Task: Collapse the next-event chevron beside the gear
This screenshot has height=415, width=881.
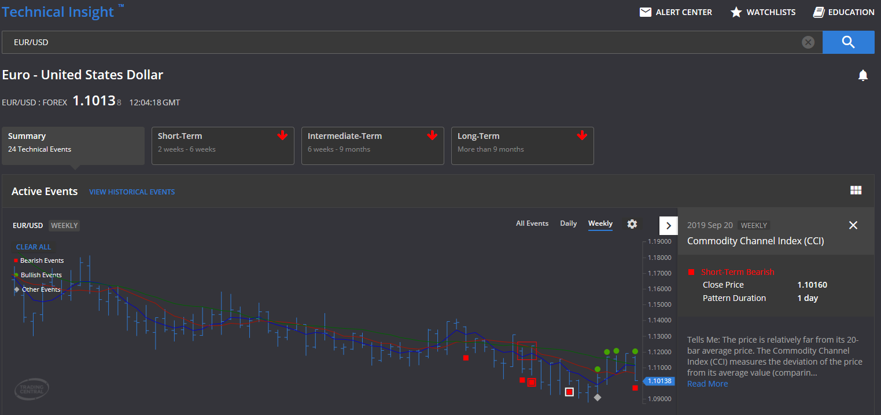Action: click(x=668, y=225)
